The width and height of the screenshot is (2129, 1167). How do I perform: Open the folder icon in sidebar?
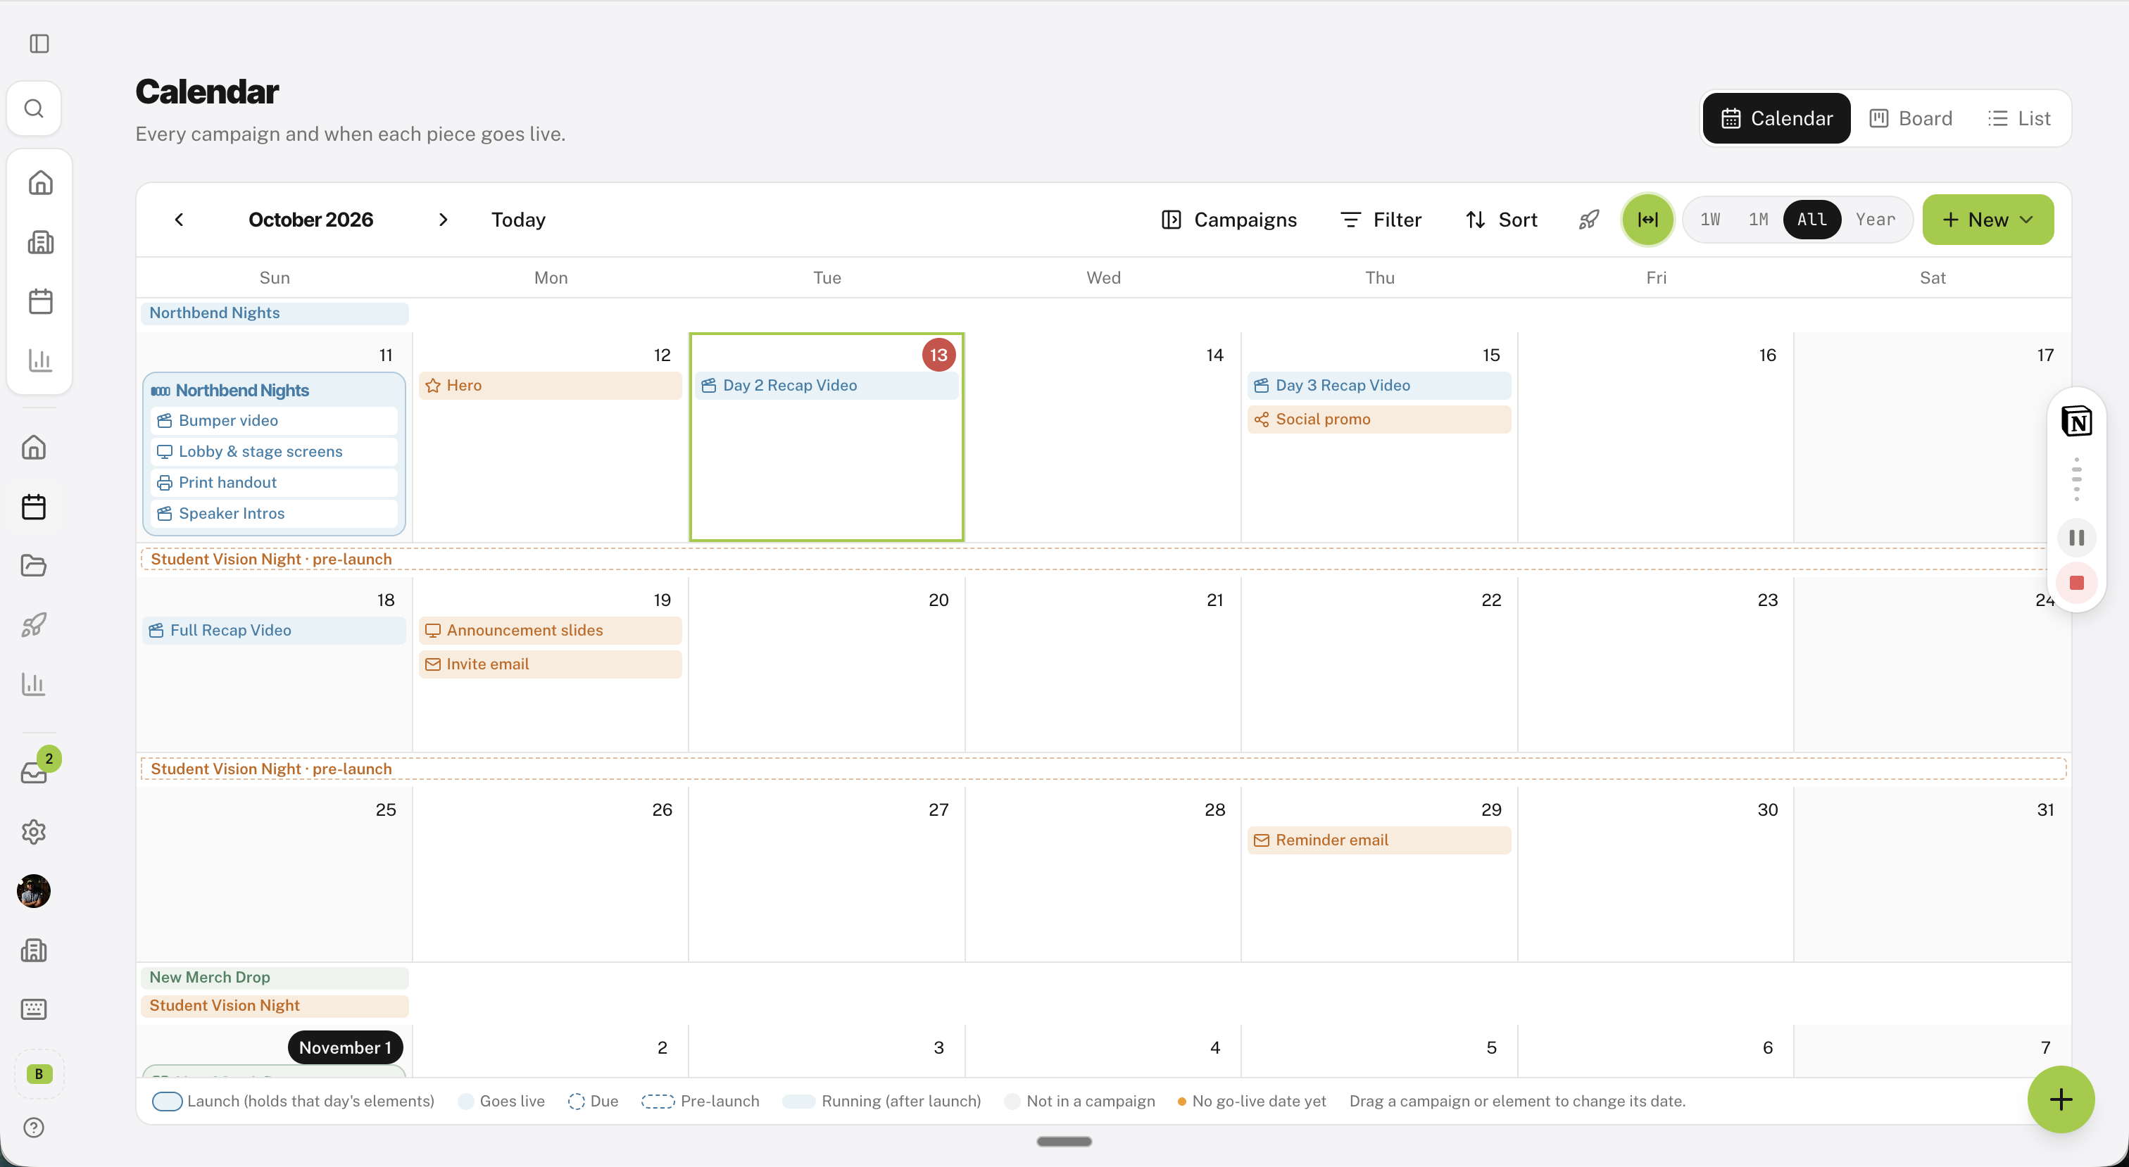[x=34, y=565]
